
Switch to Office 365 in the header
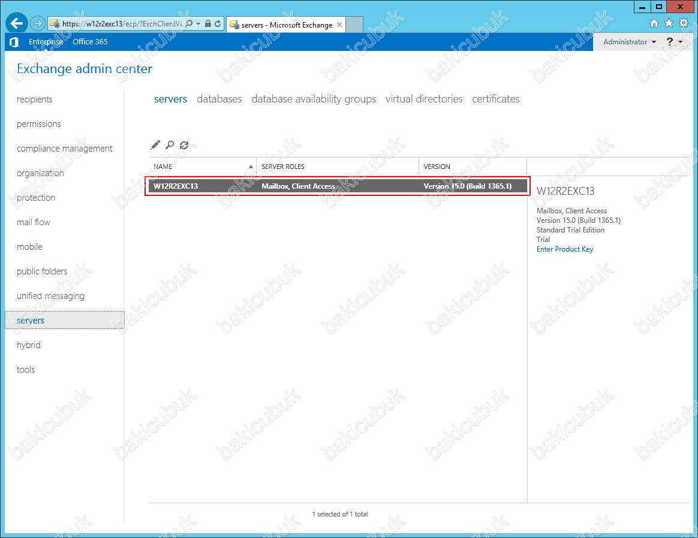pos(90,42)
